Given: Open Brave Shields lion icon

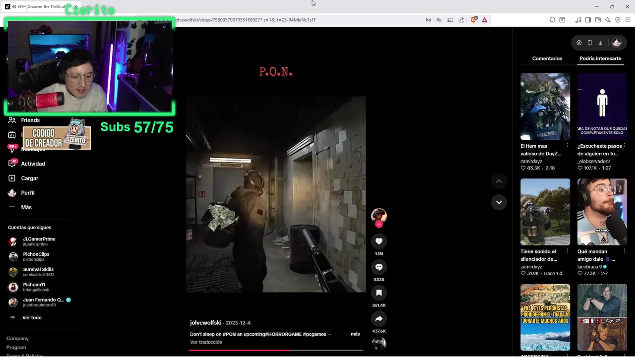Looking at the screenshot, I should coord(473,20).
